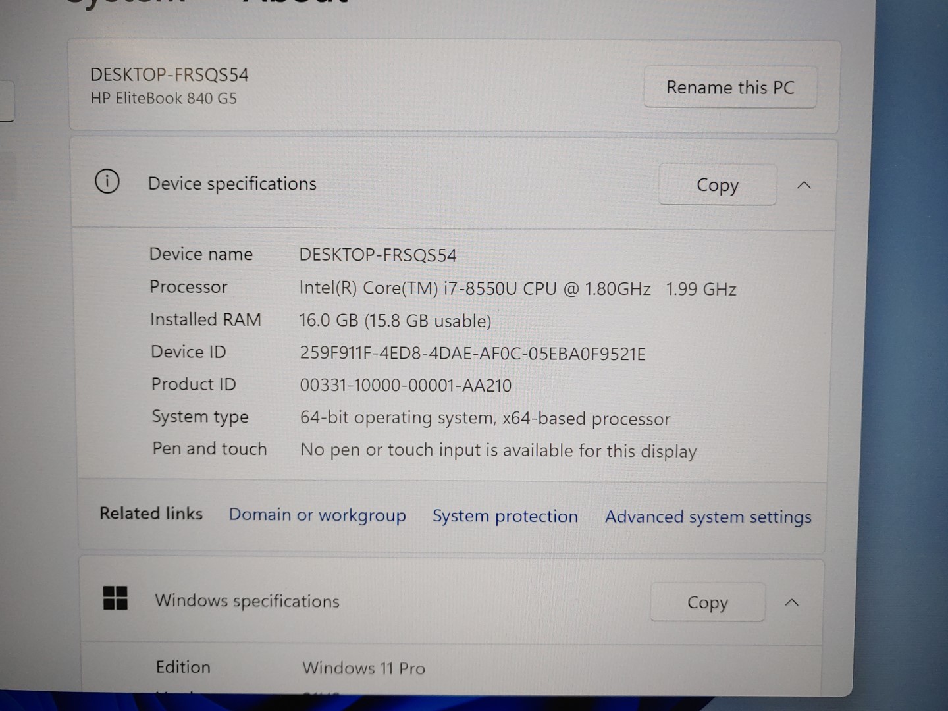The width and height of the screenshot is (948, 711).
Task: Click the Processor label
Action: click(x=188, y=286)
